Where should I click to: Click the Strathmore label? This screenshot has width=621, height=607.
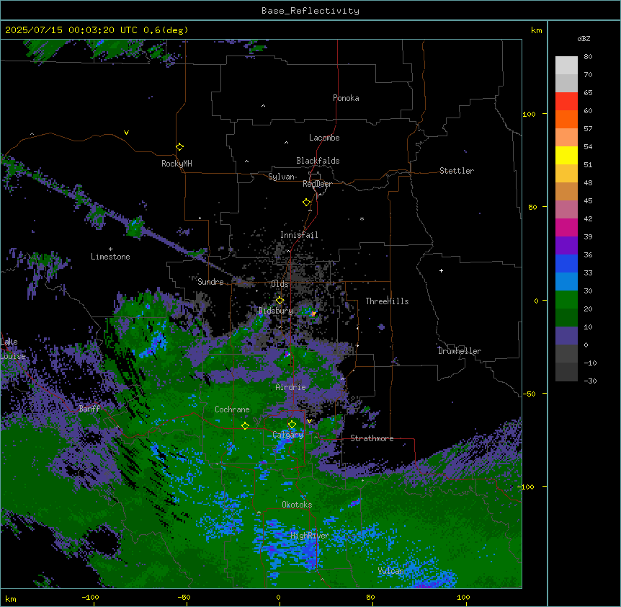pyautogui.click(x=372, y=438)
